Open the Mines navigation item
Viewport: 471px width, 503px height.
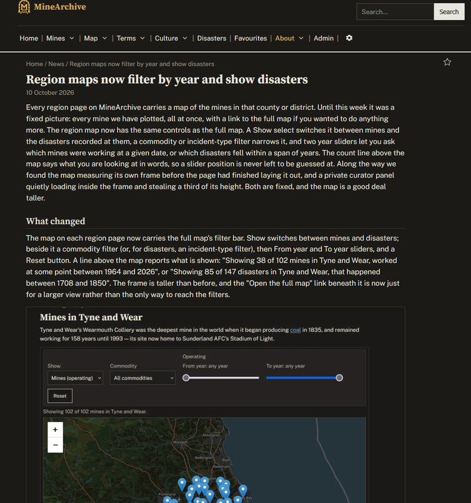[x=55, y=38]
